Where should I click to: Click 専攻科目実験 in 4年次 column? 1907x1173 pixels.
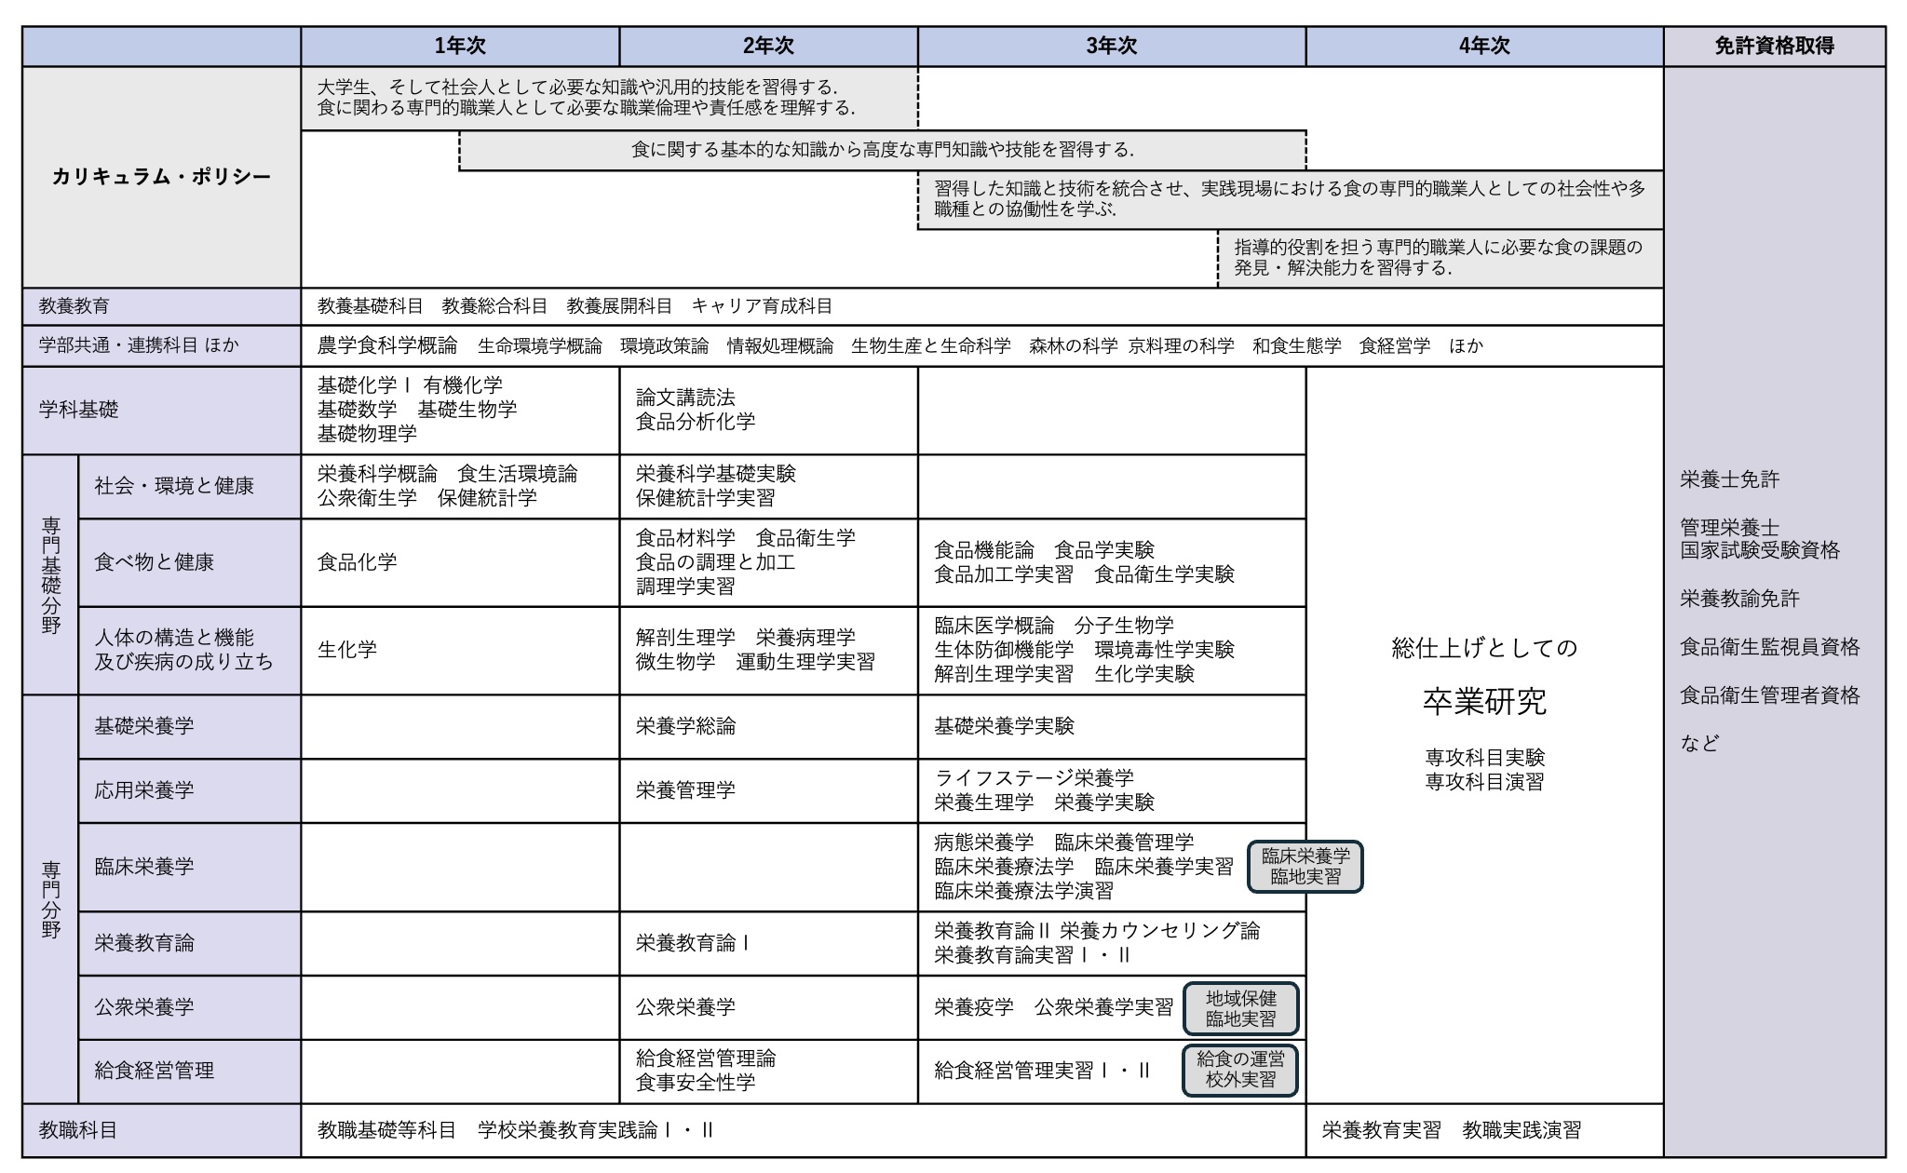coord(1484,758)
